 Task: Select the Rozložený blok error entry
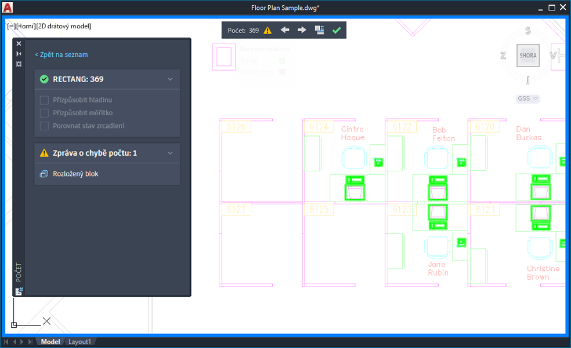tap(107, 174)
